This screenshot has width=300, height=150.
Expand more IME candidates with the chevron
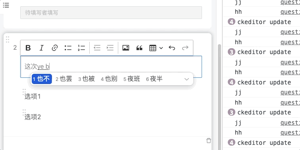[187, 79]
